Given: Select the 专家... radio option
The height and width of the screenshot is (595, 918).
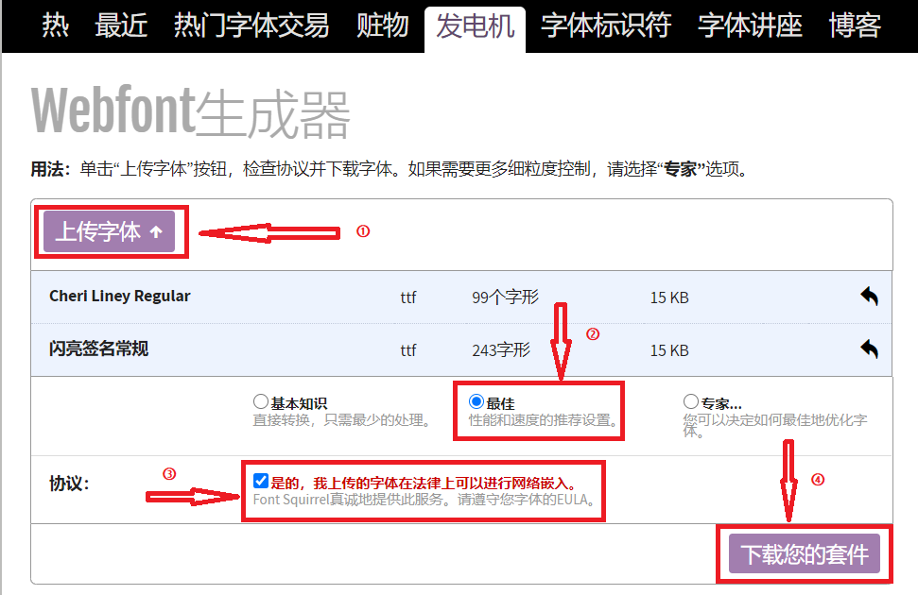Looking at the screenshot, I should click(x=691, y=402).
